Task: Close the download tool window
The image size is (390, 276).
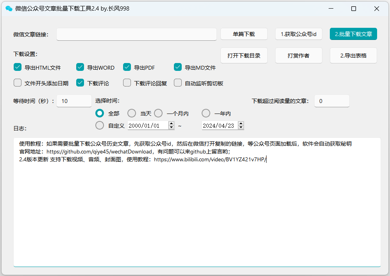Action: (377, 9)
